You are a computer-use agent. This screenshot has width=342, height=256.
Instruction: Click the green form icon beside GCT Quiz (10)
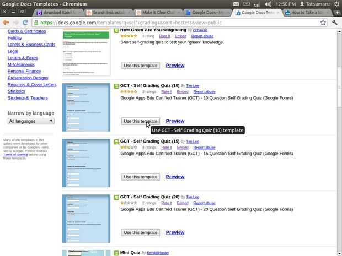116,86
